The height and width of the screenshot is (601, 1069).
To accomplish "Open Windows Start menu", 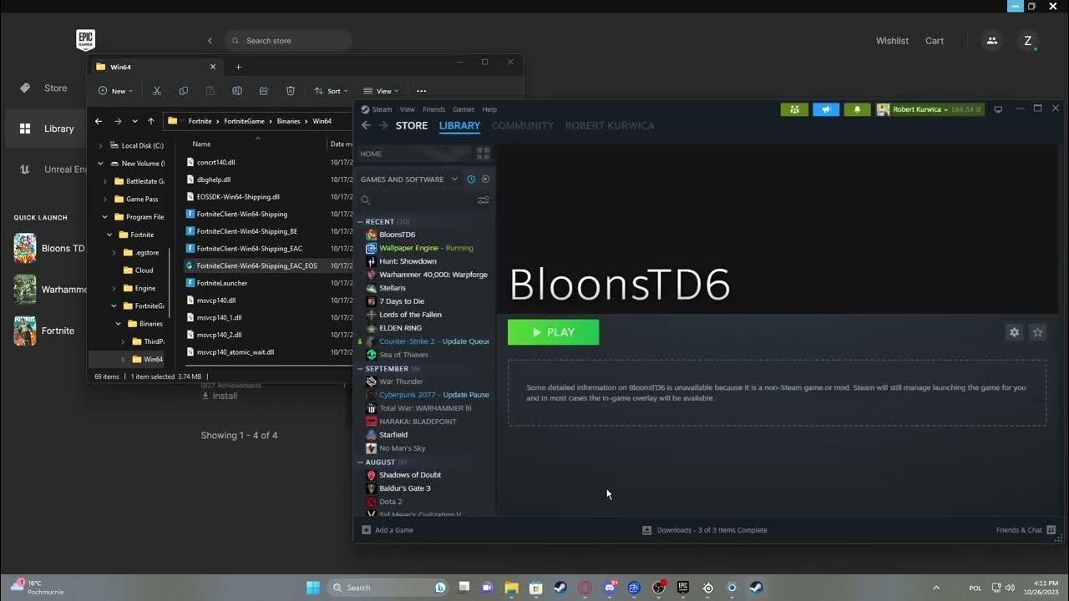I will tap(312, 588).
